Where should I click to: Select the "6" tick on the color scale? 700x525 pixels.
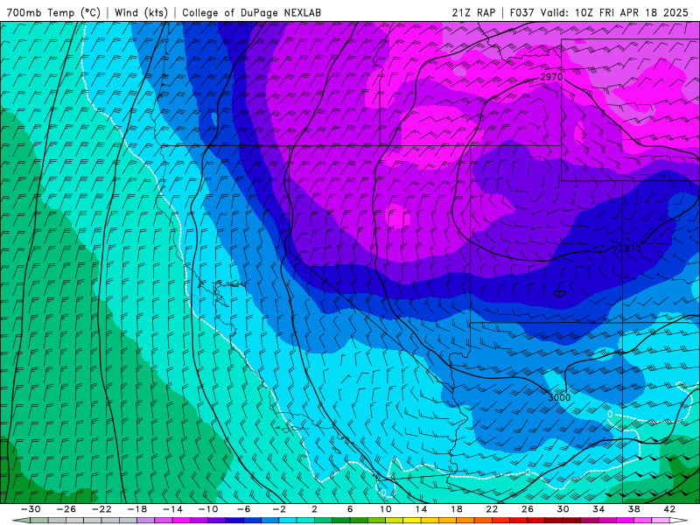(350, 509)
